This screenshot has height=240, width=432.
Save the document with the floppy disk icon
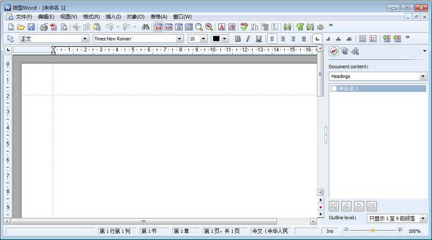[31, 27]
